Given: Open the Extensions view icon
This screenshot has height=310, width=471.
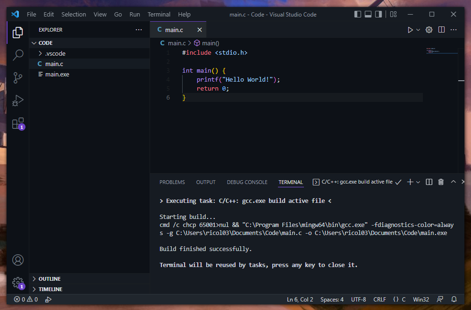Looking at the screenshot, I should pos(18,124).
